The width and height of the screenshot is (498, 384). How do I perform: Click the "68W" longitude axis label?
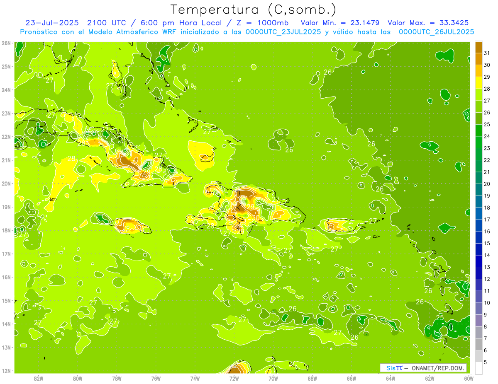pos(312,378)
